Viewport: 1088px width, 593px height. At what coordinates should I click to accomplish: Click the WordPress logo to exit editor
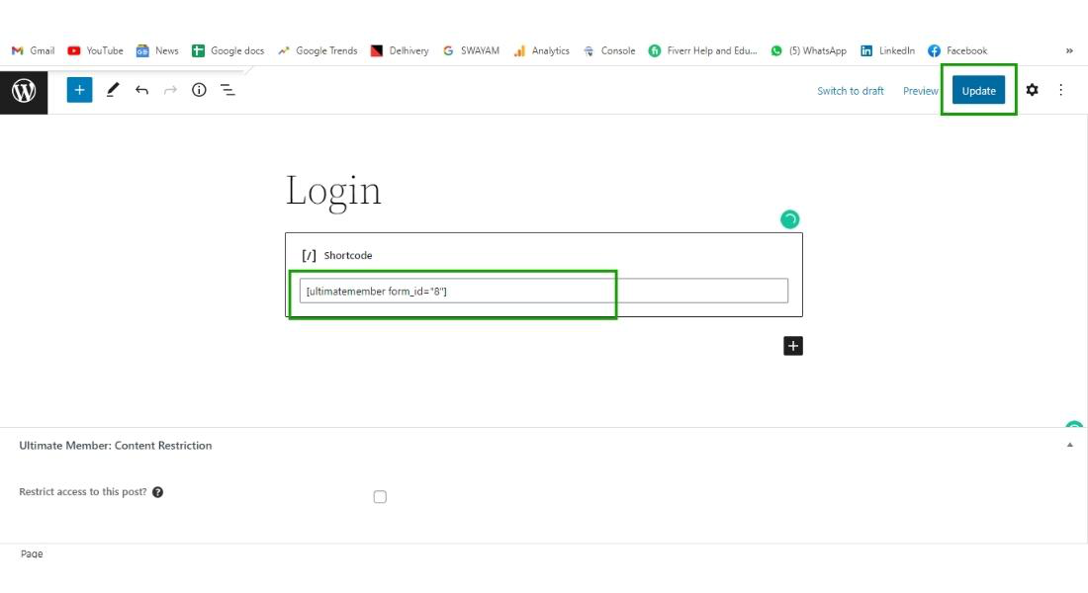click(24, 91)
